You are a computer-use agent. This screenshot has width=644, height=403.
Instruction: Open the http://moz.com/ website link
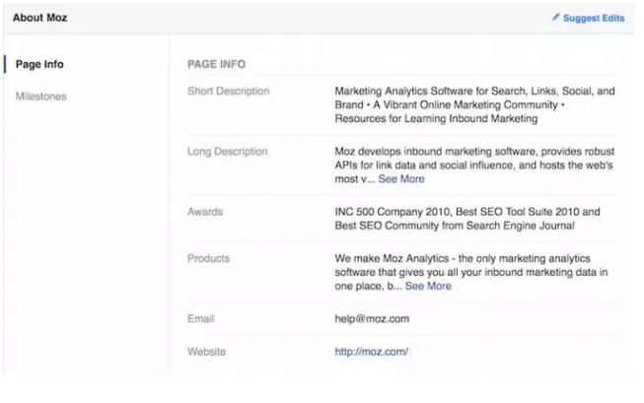pyautogui.click(x=371, y=352)
